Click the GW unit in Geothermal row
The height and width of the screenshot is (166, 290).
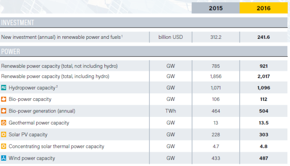pyautogui.click(x=170, y=123)
